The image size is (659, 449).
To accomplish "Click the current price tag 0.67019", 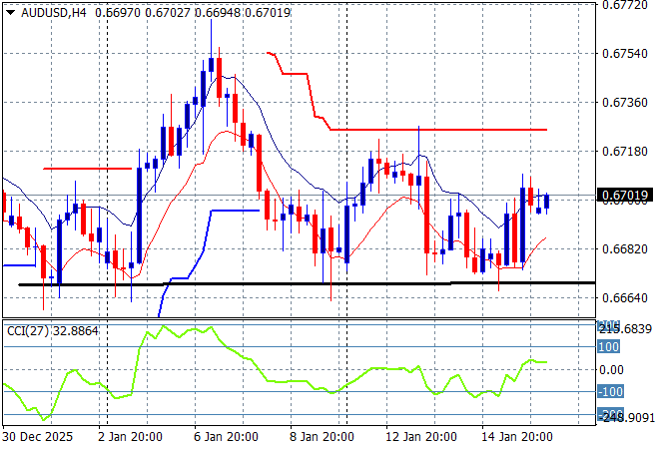I will [x=627, y=196].
